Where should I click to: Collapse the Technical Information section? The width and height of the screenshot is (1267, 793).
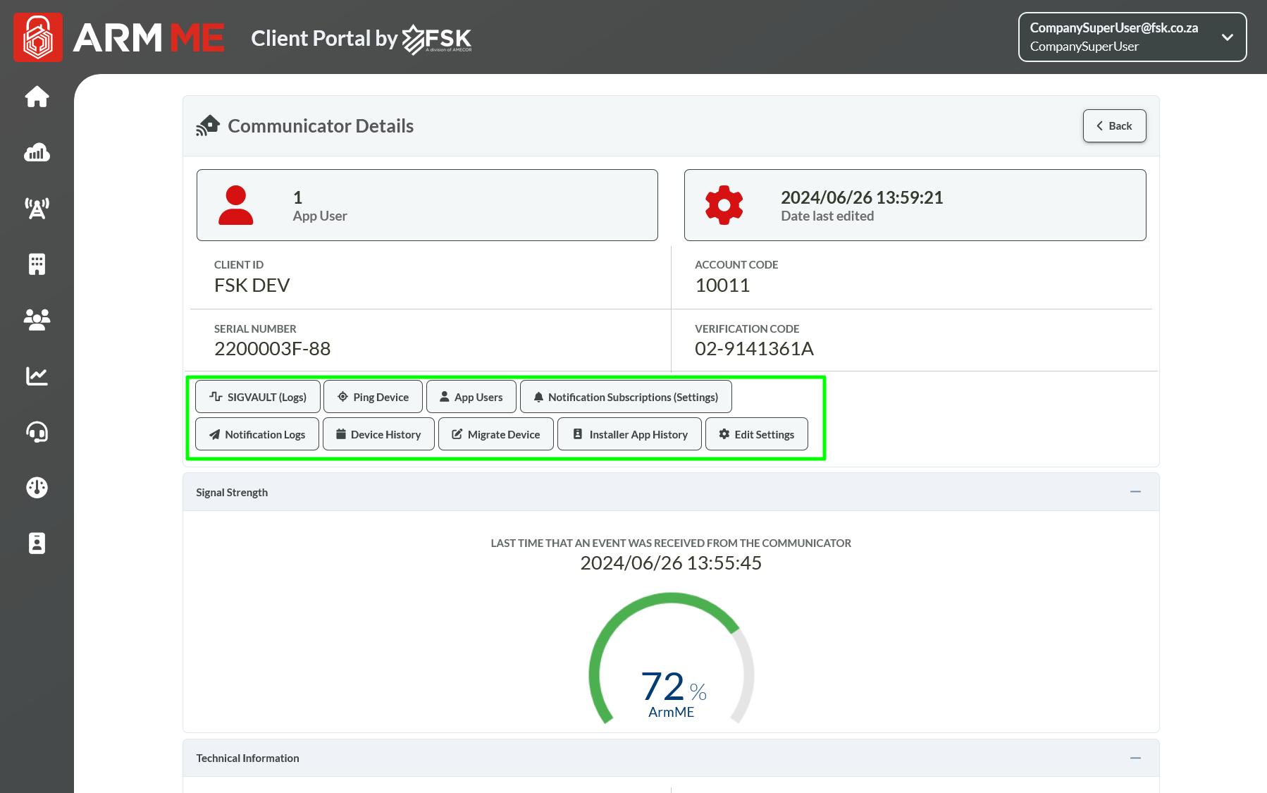point(1135,758)
